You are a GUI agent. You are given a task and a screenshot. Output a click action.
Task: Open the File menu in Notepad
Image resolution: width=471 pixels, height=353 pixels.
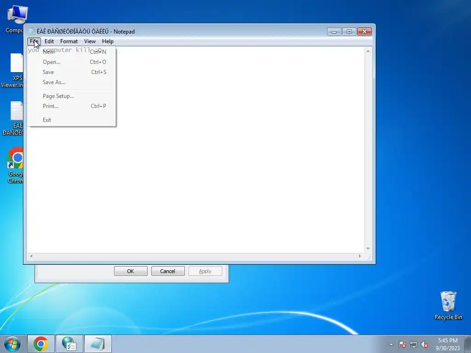click(34, 41)
